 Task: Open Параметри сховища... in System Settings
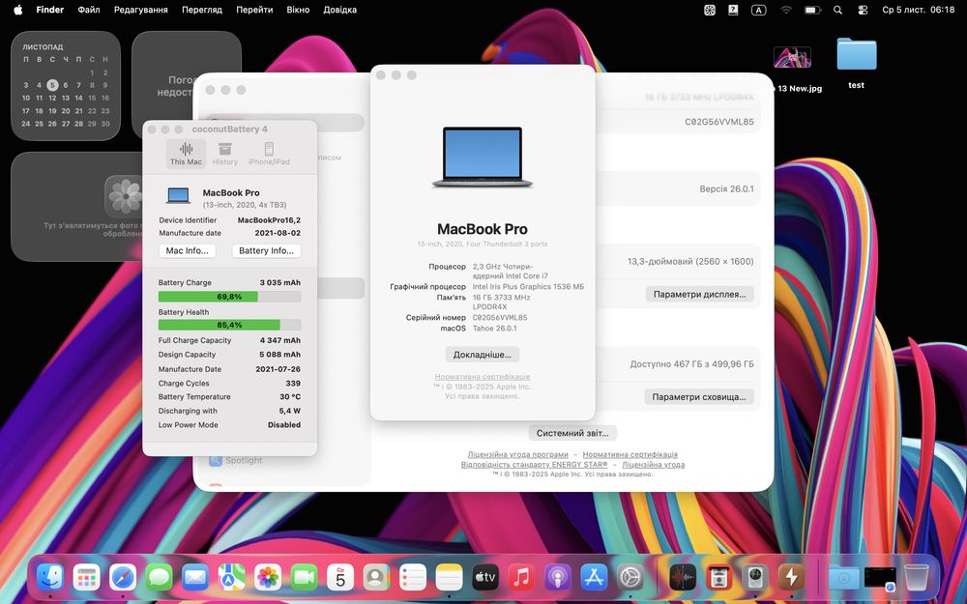tap(699, 397)
